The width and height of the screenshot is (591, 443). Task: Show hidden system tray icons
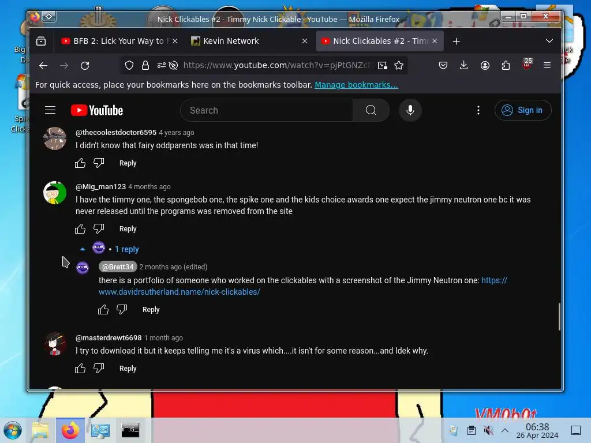point(505,430)
